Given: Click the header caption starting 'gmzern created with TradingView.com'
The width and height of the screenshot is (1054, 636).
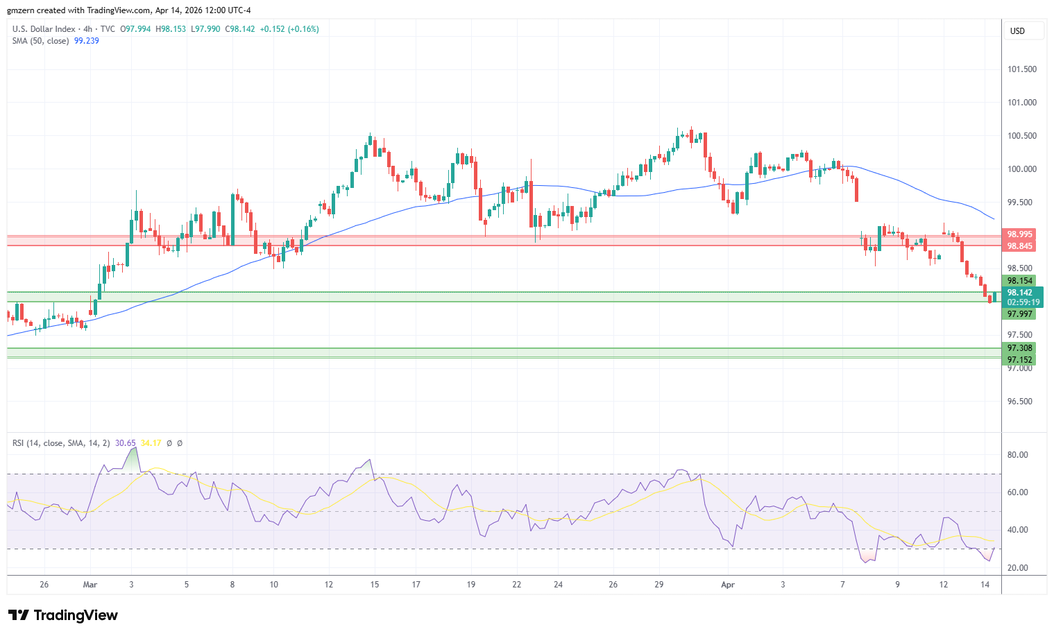Looking at the screenshot, I should [129, 10].
